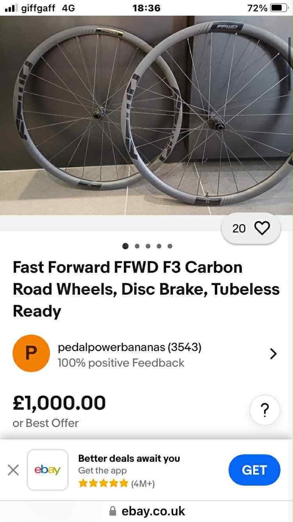The image size is (293, 522).
Task: Select the first image dot indicator
Action: 125,246
